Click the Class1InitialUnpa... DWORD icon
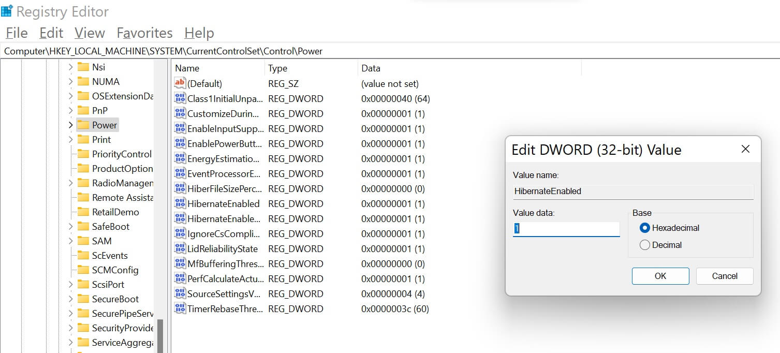 pyautogui.click(x=180, y=98)
